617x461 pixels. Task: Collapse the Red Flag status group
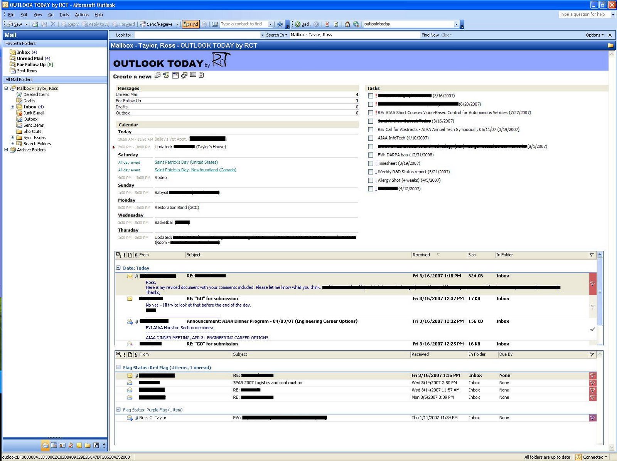[x=119, y=367]
